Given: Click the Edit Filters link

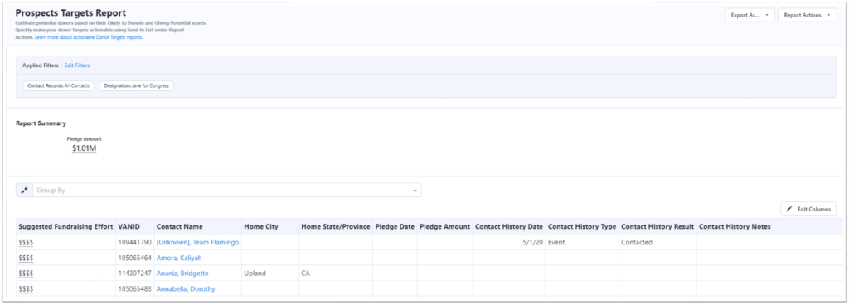Looking at the screenshot, I should pos(77,65).
